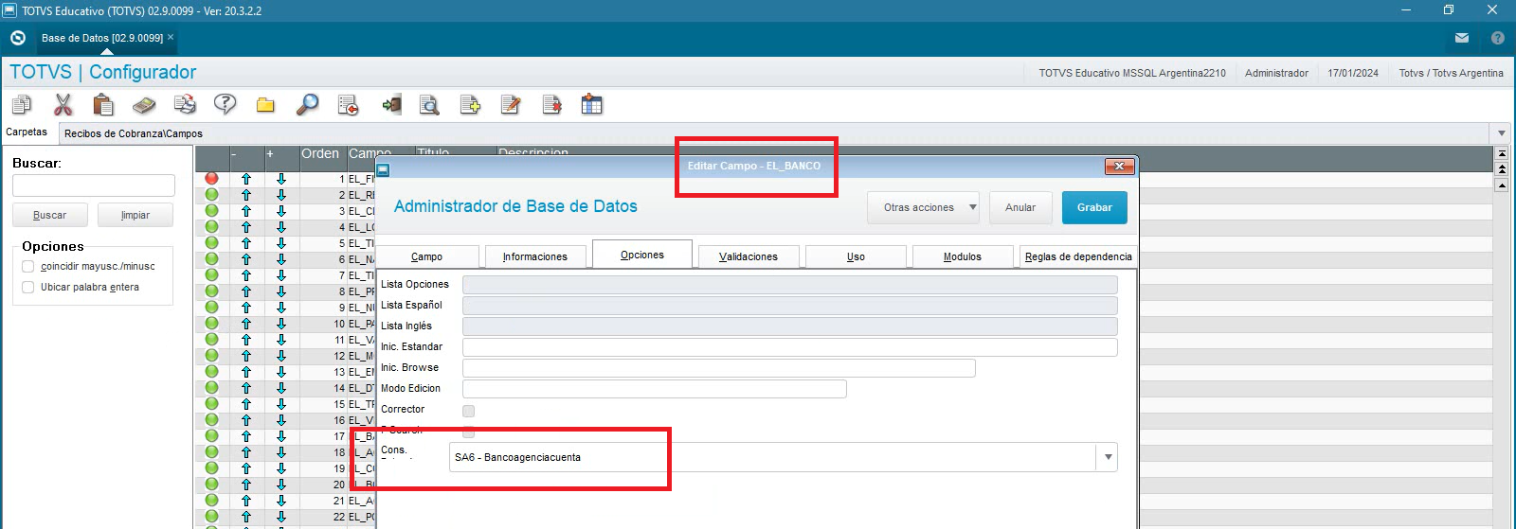Jump to top with scrollbar top arrow
1516x529 pixels.
[x=1502, y=153]
